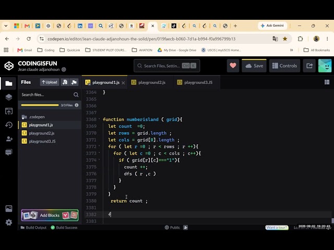This screenshot has width=334, height=250.
Task: Close the active browser tab
Action: pyautogui.click(x=152, y=26)
